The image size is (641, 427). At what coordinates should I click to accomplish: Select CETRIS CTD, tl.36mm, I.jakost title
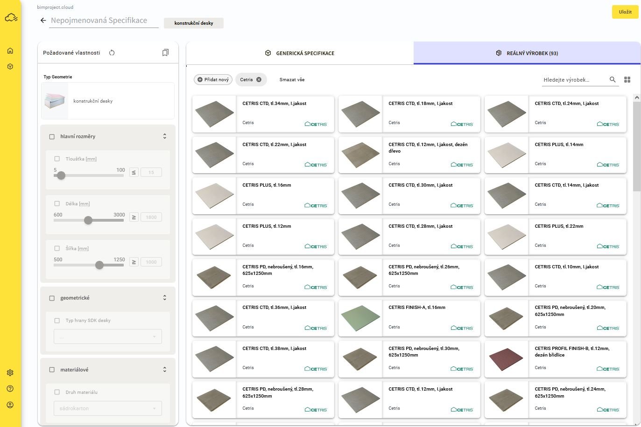tap(275, 308)
